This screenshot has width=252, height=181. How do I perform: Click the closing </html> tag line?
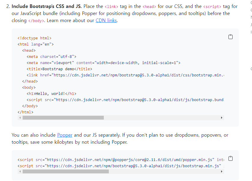pyautogui.click(x=25, y=112)
